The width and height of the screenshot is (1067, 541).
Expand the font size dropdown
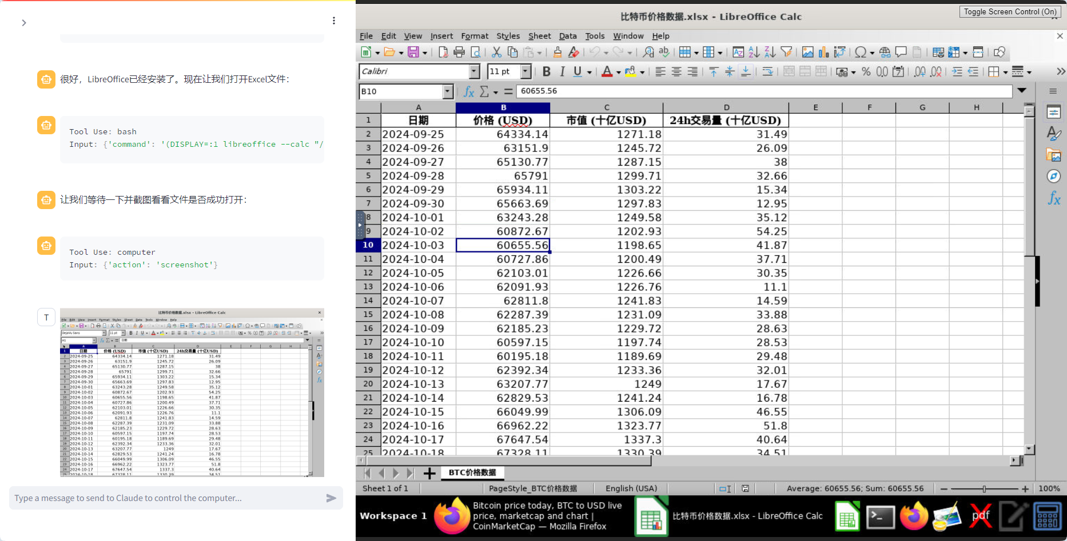[525, 71]
